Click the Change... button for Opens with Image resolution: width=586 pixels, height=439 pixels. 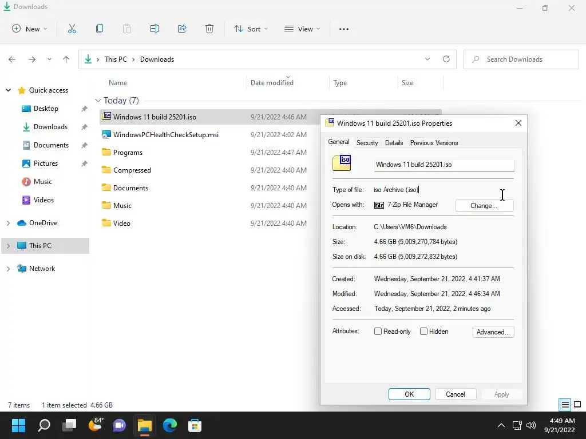click(484, 206)
